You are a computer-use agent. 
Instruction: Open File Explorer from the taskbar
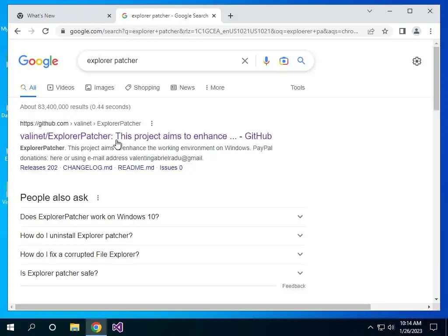[x=74, y=327]
